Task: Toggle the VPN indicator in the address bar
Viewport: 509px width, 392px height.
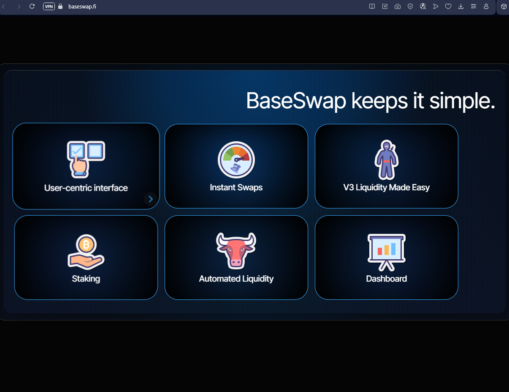Action: (x=49, y=6)
